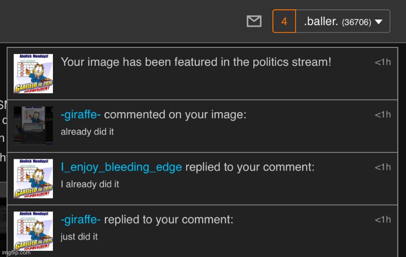Open Garfield thumbnail beside I_enjoy_bleeding_edge reply

pos(33,178)
